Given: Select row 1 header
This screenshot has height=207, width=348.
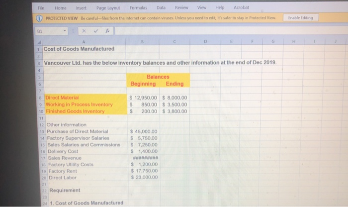Looking at the screenshot, I should click(x=39, y=49).
